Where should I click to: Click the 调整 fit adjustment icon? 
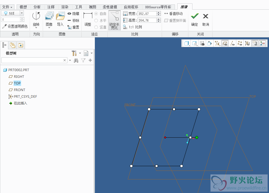(x=88, y=15)
